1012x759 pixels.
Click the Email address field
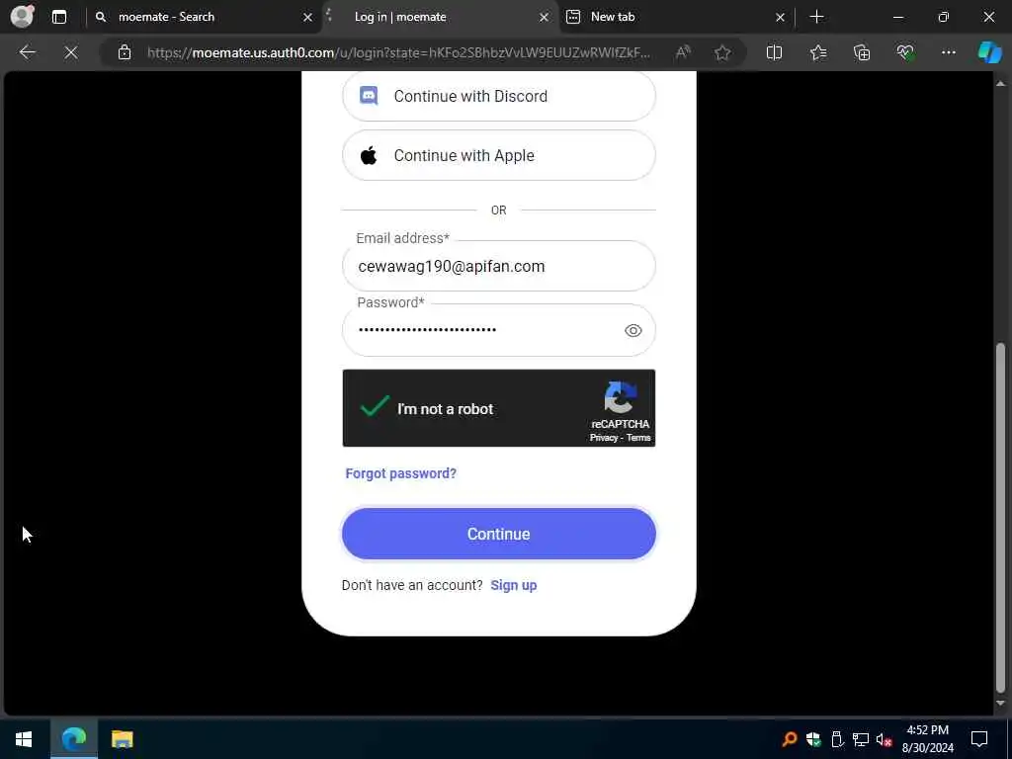click(x=498, y=266)
